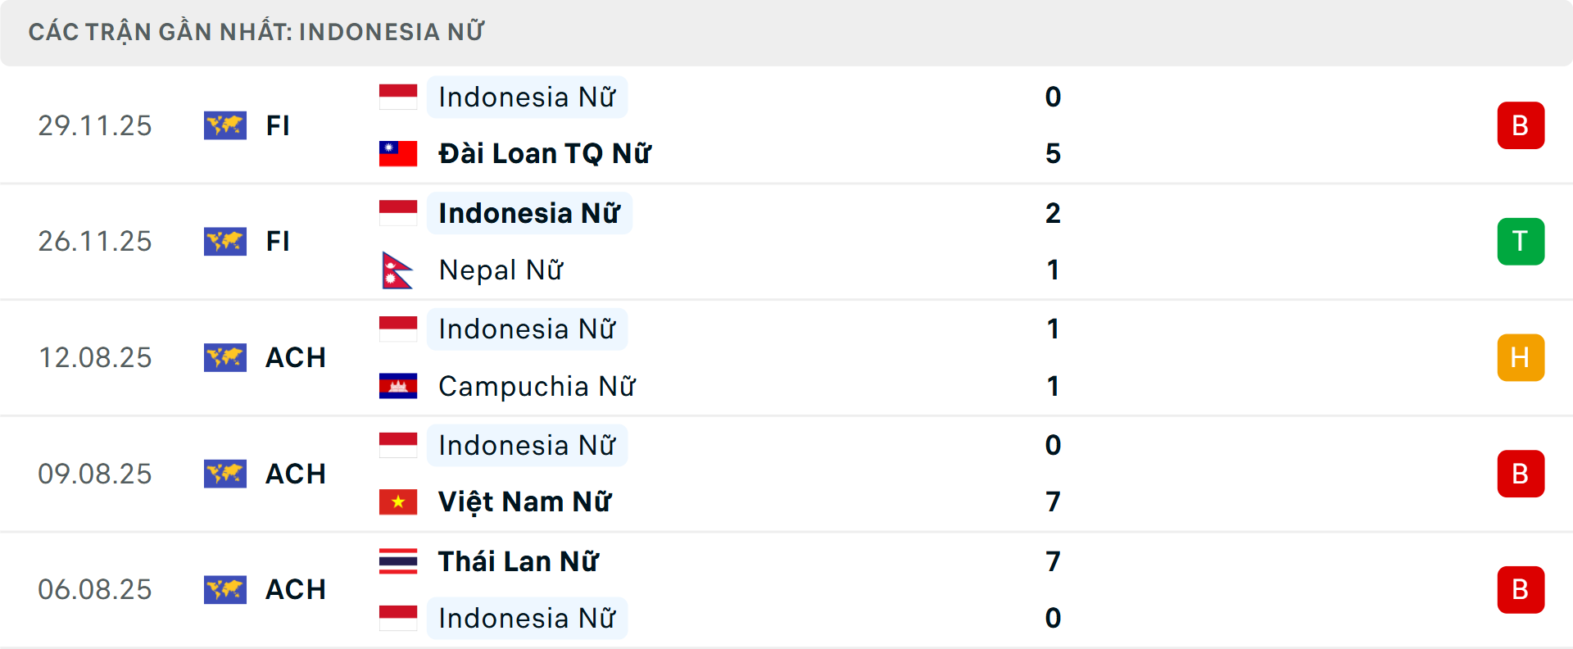
Task: Click the header CÁC TRẬN GẦN NHẤT: INDONESIA NỮ
Action: coord(257,31)
